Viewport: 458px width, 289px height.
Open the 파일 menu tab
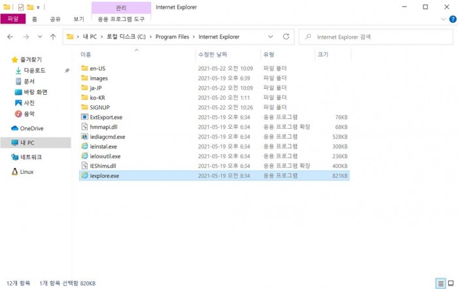13,19
